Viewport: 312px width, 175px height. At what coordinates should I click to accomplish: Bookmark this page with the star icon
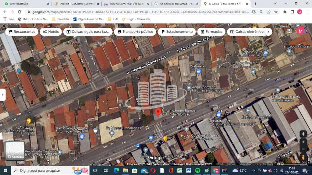click(x=276, y=12)
